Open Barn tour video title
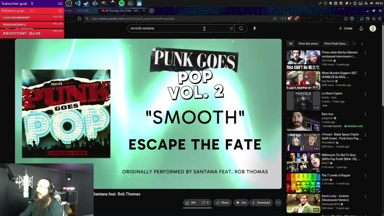Screen dimensions: 384x216 coord(327,114)
